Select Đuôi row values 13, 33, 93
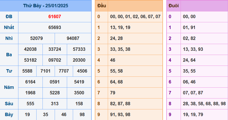 point(193,49)
